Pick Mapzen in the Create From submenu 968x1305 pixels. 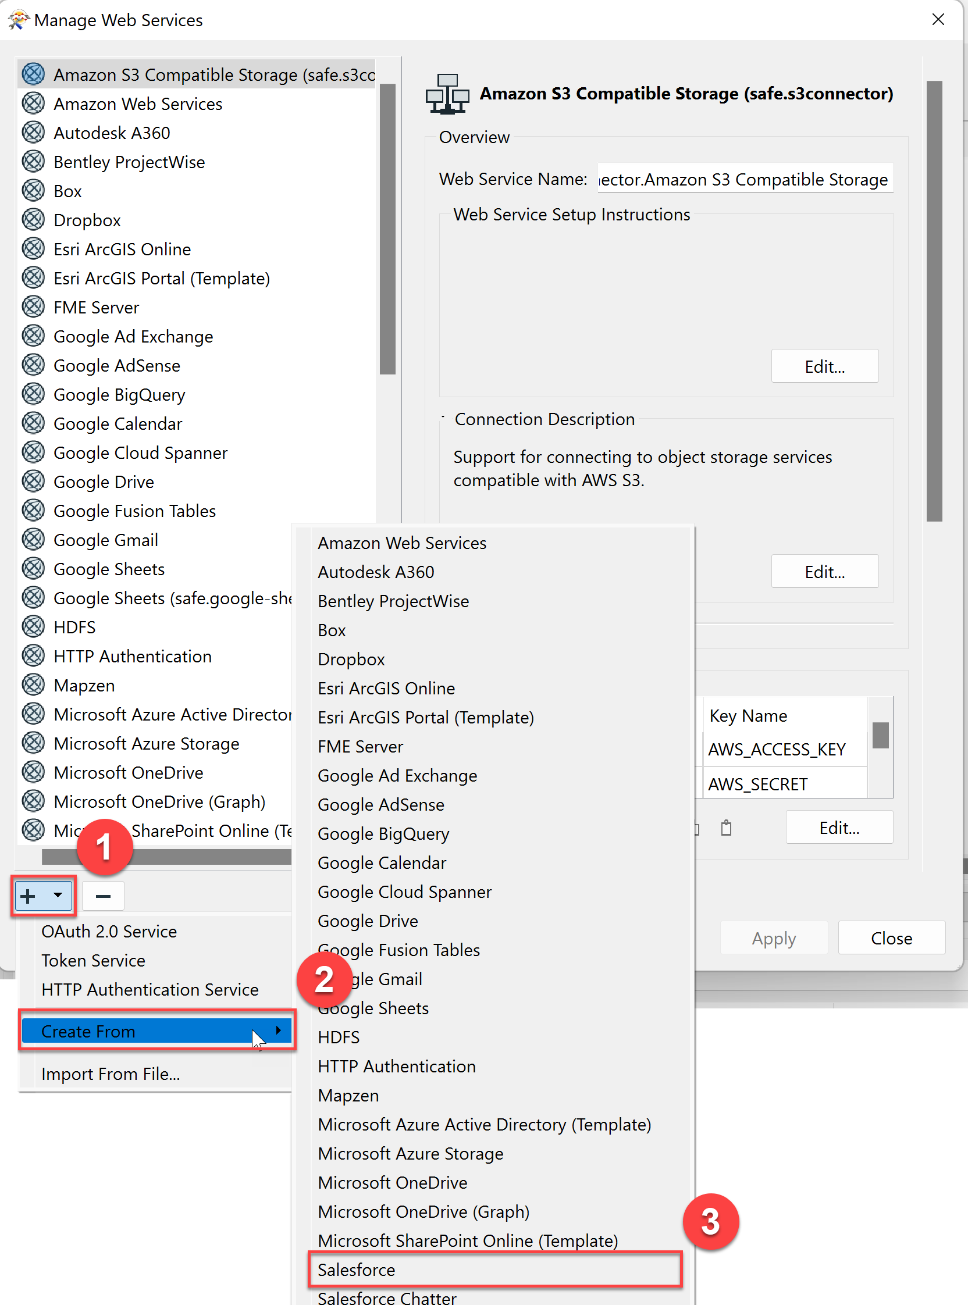[x=348, y=1095]
